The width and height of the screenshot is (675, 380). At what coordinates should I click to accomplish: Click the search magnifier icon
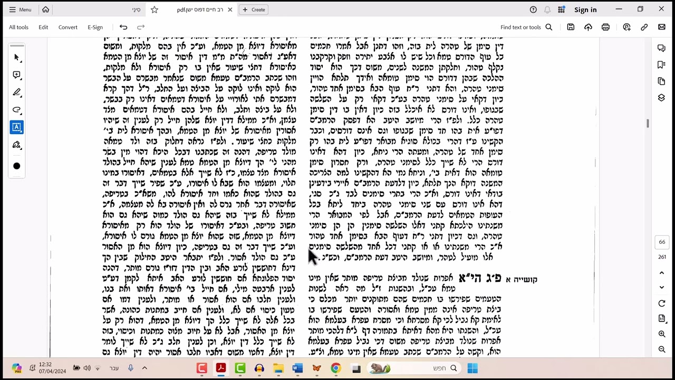[549, 27]
